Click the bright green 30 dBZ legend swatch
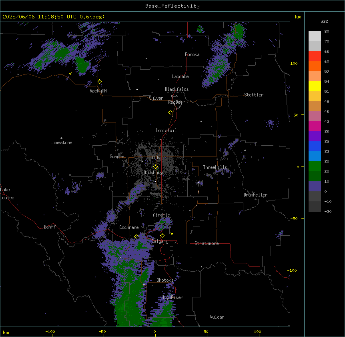This screenshot has height=337, width=345. click(x=315, y=166)
